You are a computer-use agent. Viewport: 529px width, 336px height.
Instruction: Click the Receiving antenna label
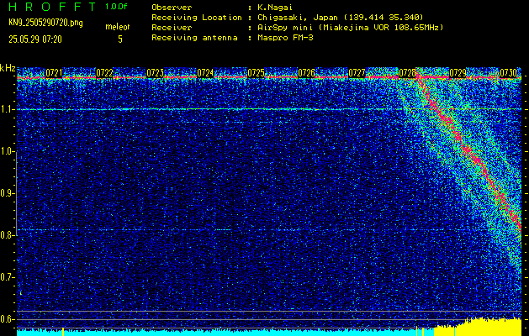click(194, 38)
